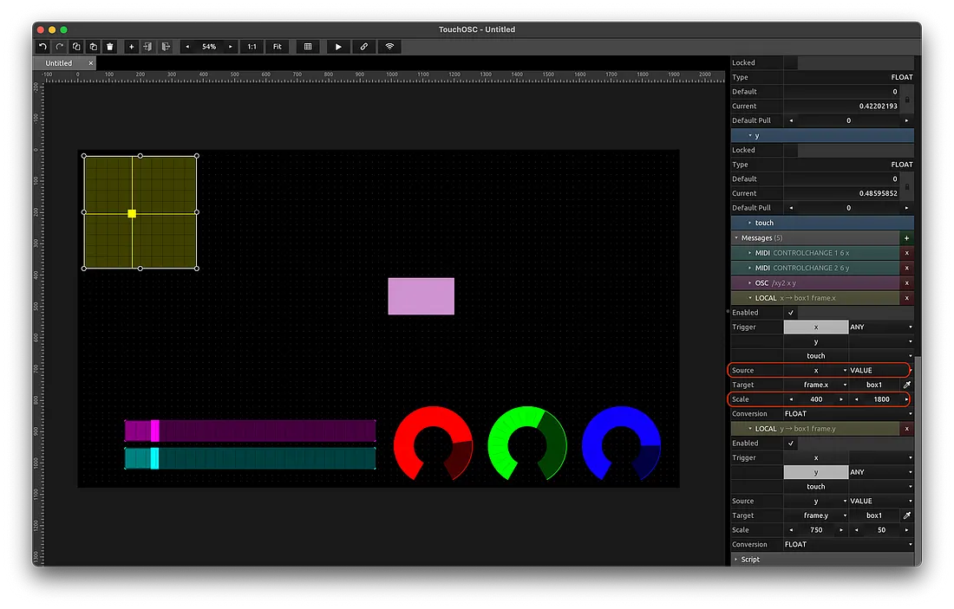Viewport: 954px width, 609px height.
Task: Open Conversion FLOAT dropdown for frame.x message
Action: pos(847,414)
